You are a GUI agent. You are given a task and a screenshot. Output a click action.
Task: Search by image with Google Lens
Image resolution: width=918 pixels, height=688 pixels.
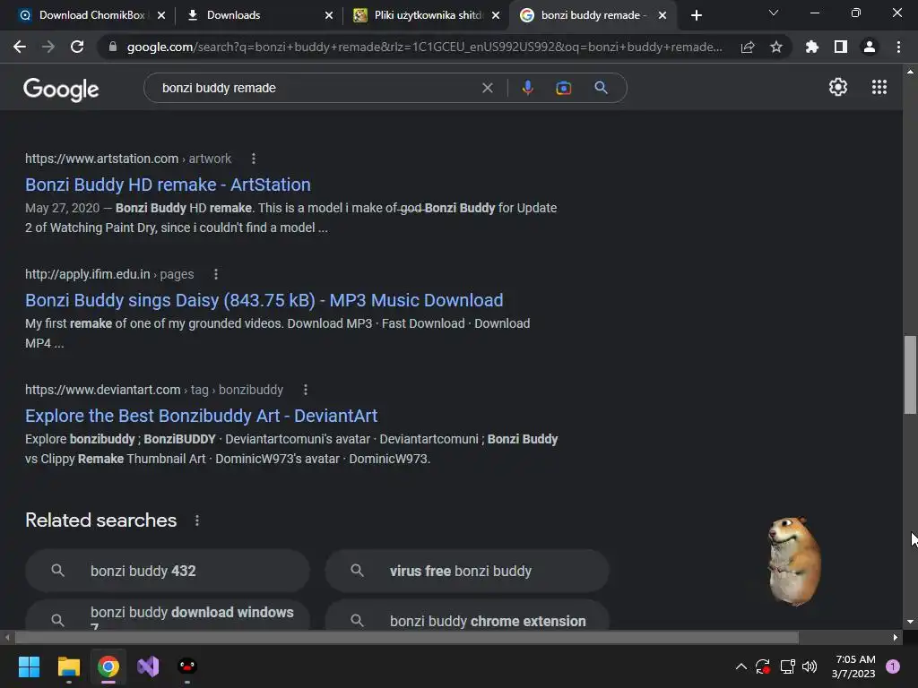click(x=563, y=88)
